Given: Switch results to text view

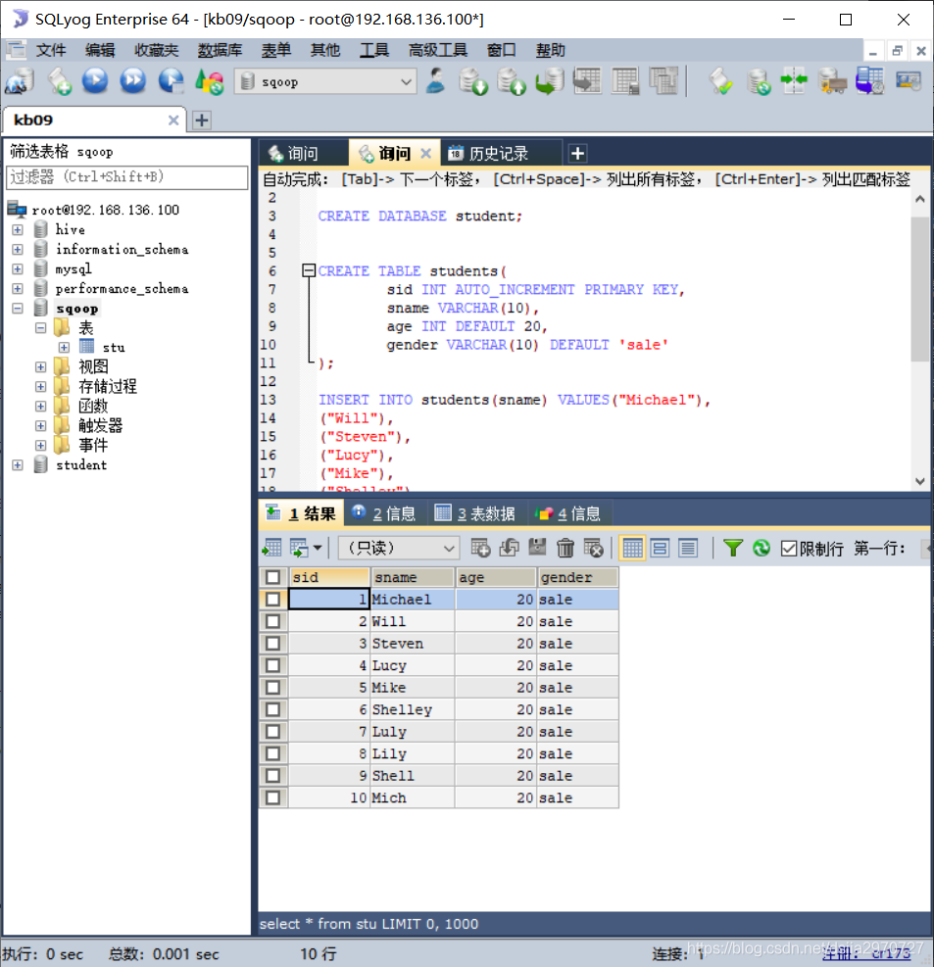Looking at the screenshot, I should tap(688, 548).
